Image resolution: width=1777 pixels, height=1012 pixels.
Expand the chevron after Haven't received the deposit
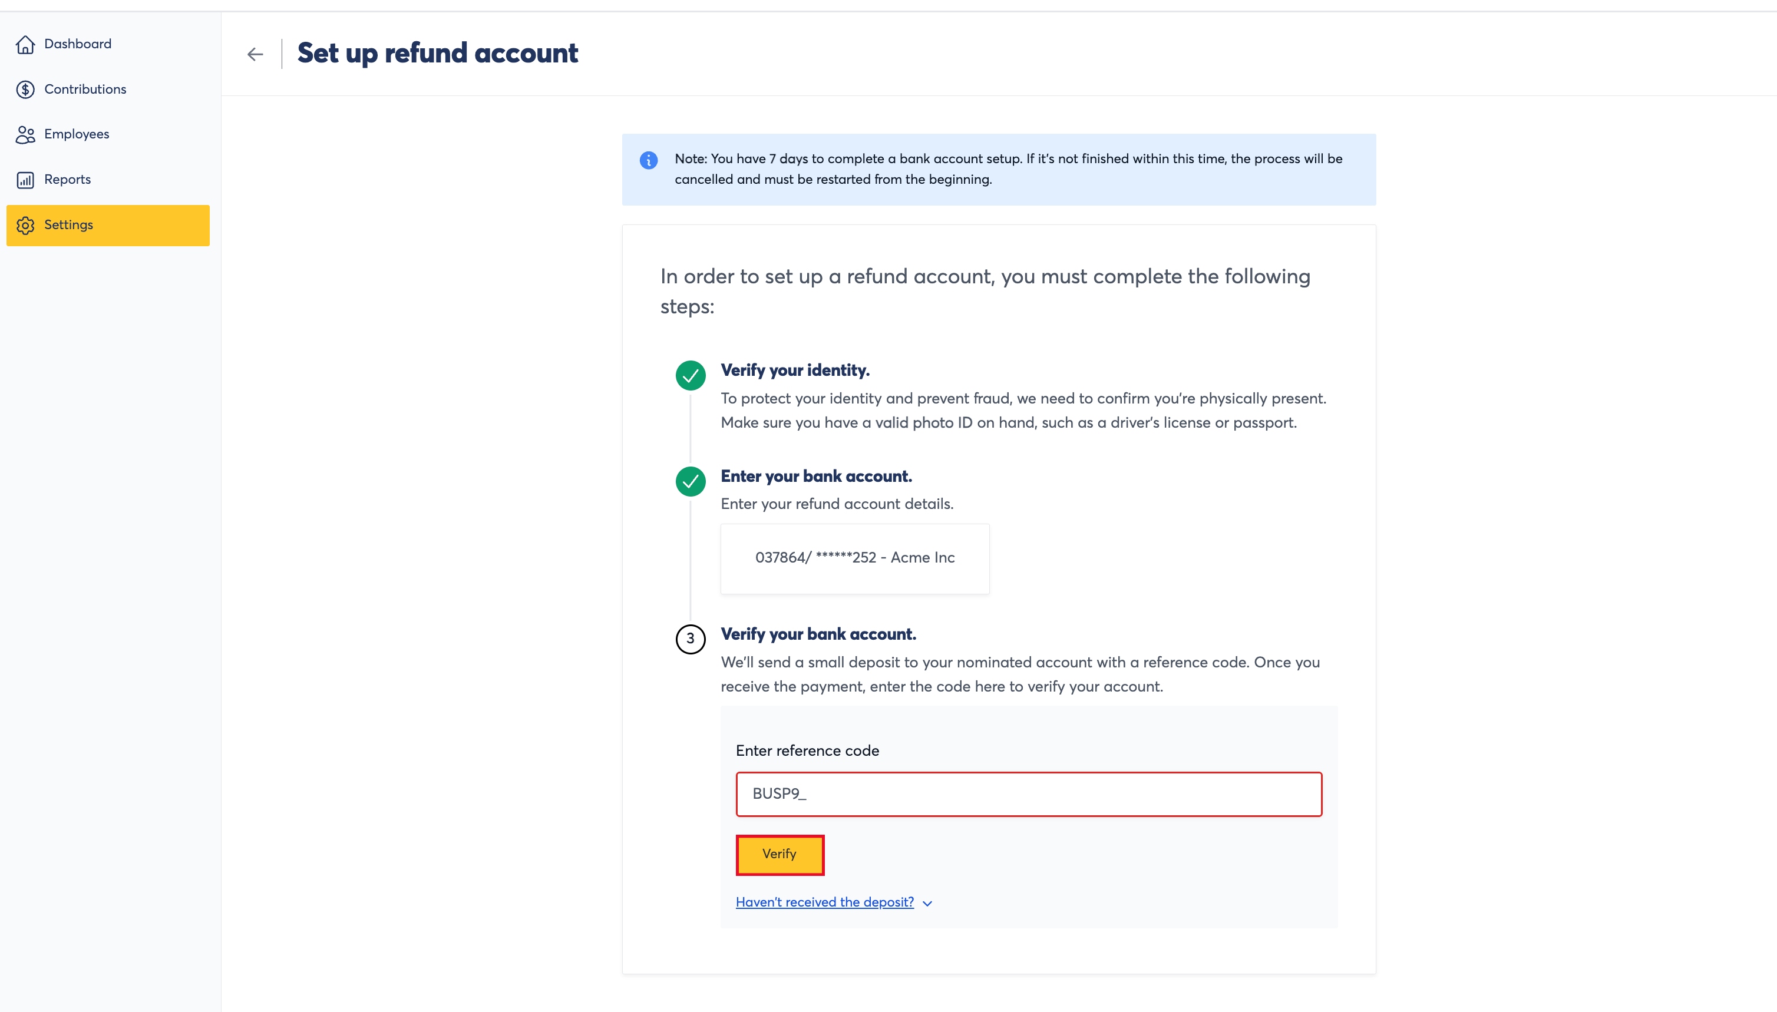(x=927, y=903)
